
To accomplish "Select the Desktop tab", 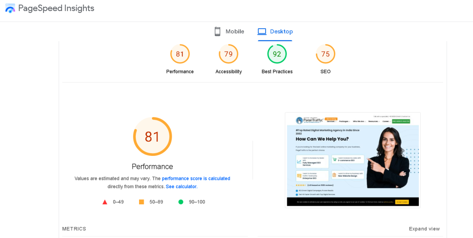I will tap(275, 31).
